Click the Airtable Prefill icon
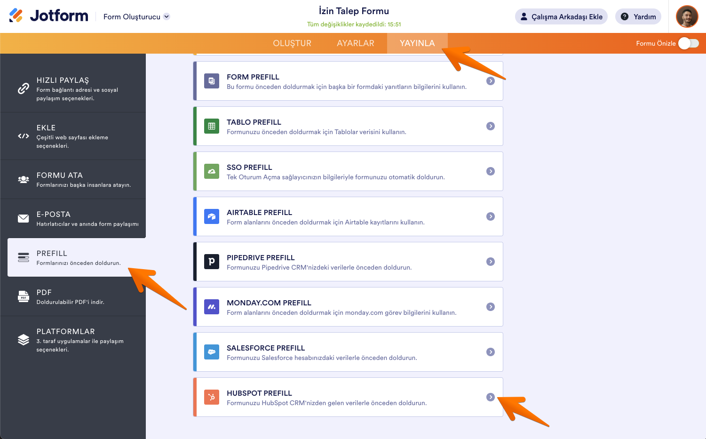Image resolution: width=706 pixels, height=439 pixels. [x=212, y=216]
